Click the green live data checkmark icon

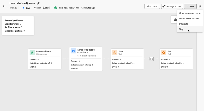coord(56,8)
